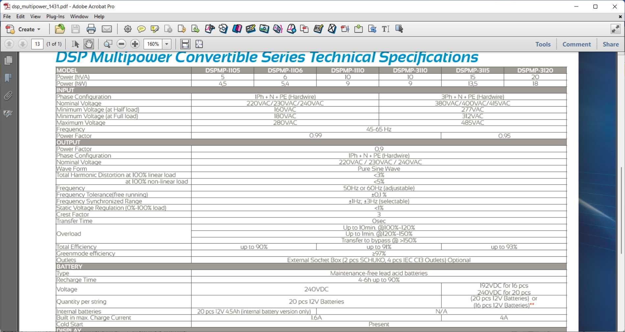The height and width of the screenshot is (332, 625).
Task: Click the DSPMP-3120 column header
Action: (535, 70)
